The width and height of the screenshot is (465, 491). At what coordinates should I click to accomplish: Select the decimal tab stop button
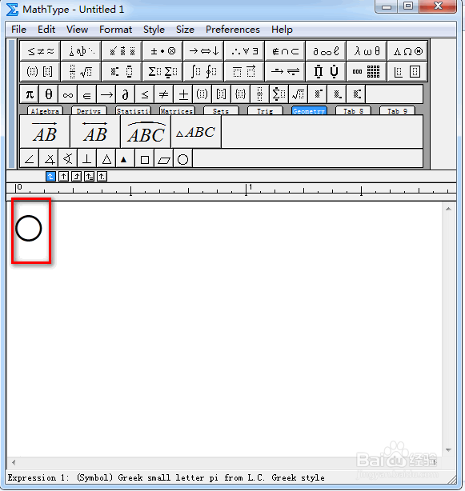click(102, 177)
